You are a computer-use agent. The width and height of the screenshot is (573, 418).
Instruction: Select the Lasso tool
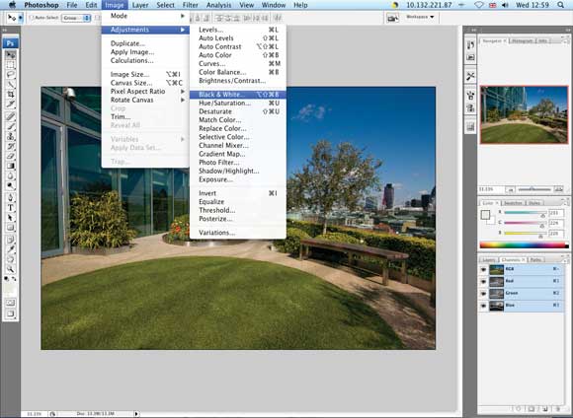click(11, 75)
